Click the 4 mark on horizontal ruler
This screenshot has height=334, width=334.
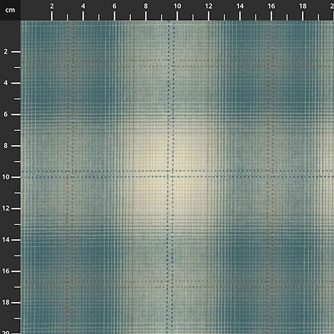pyautogui.click(x=83, y=6)
